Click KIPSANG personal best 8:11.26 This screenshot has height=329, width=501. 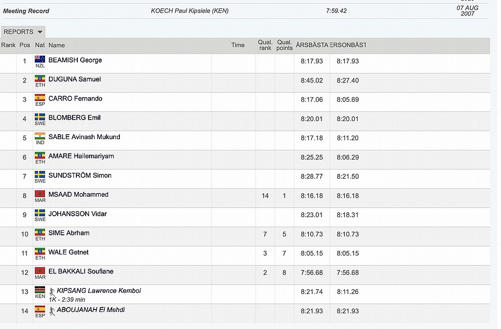click(348, 292)
